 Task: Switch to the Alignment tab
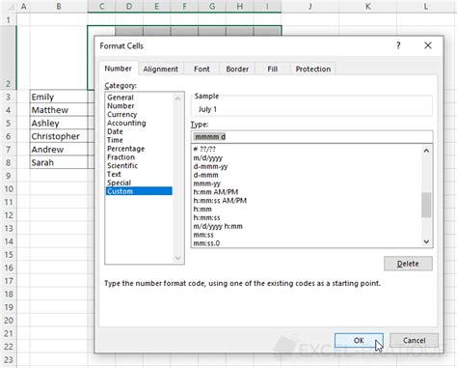(161, 69)
